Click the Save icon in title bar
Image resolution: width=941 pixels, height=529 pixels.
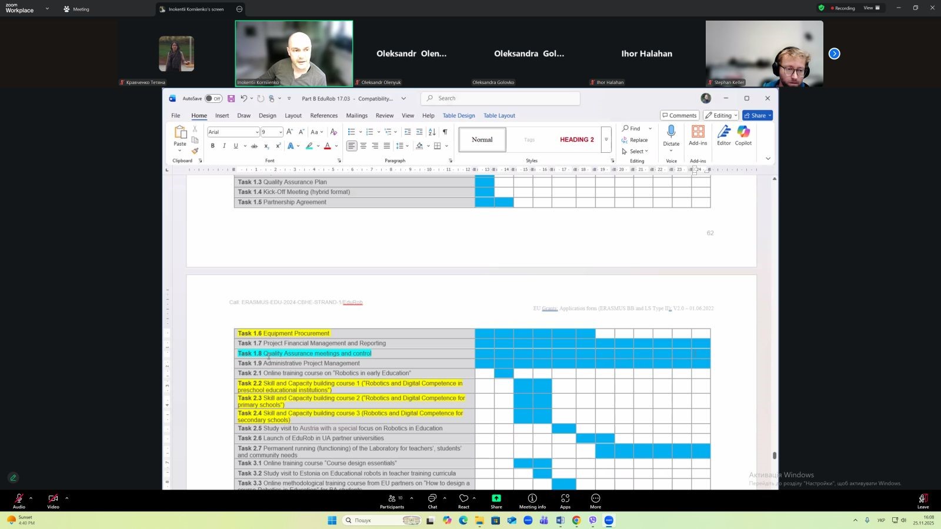point(231,99)
